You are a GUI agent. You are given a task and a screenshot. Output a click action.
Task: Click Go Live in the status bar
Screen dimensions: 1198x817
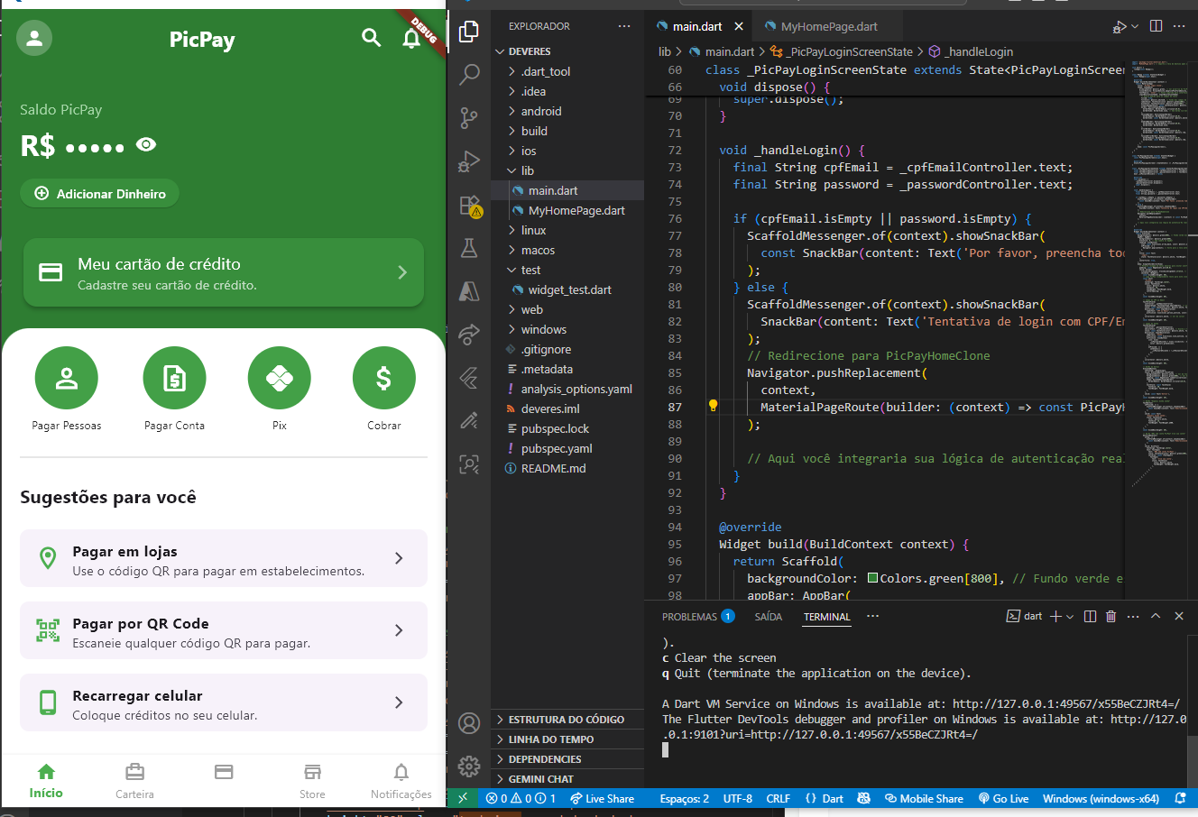(1003, 799)
